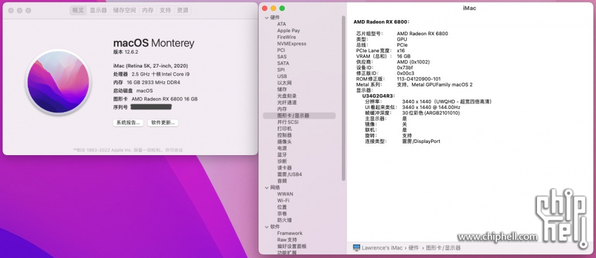Open the 许可协议 link in About window

tap(174, 150)
